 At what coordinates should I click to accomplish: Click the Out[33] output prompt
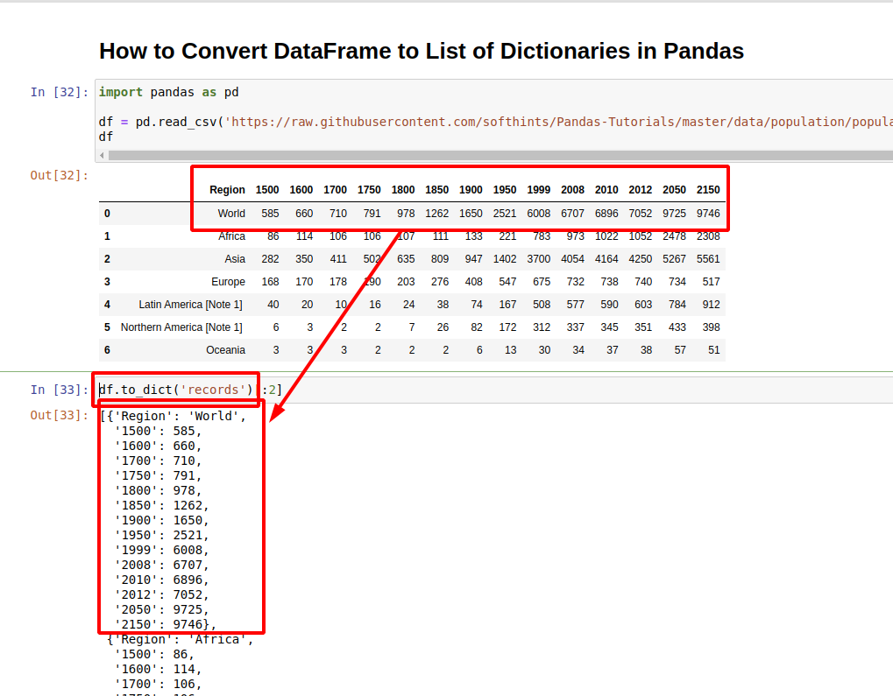(57, 415)
